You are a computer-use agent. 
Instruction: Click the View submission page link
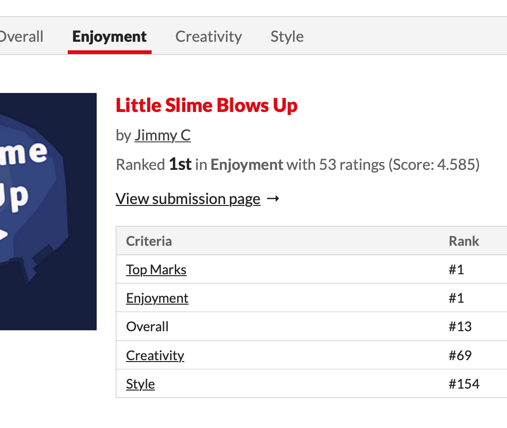tap(188, 199)
